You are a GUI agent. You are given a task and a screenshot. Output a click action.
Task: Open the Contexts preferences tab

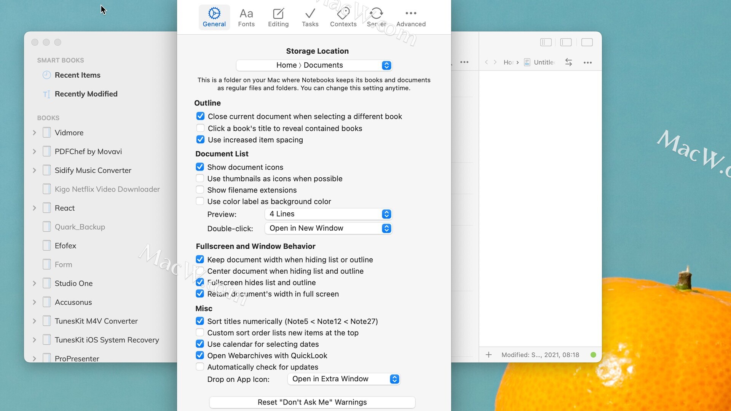pyautogui.click(x=343, y=18)
